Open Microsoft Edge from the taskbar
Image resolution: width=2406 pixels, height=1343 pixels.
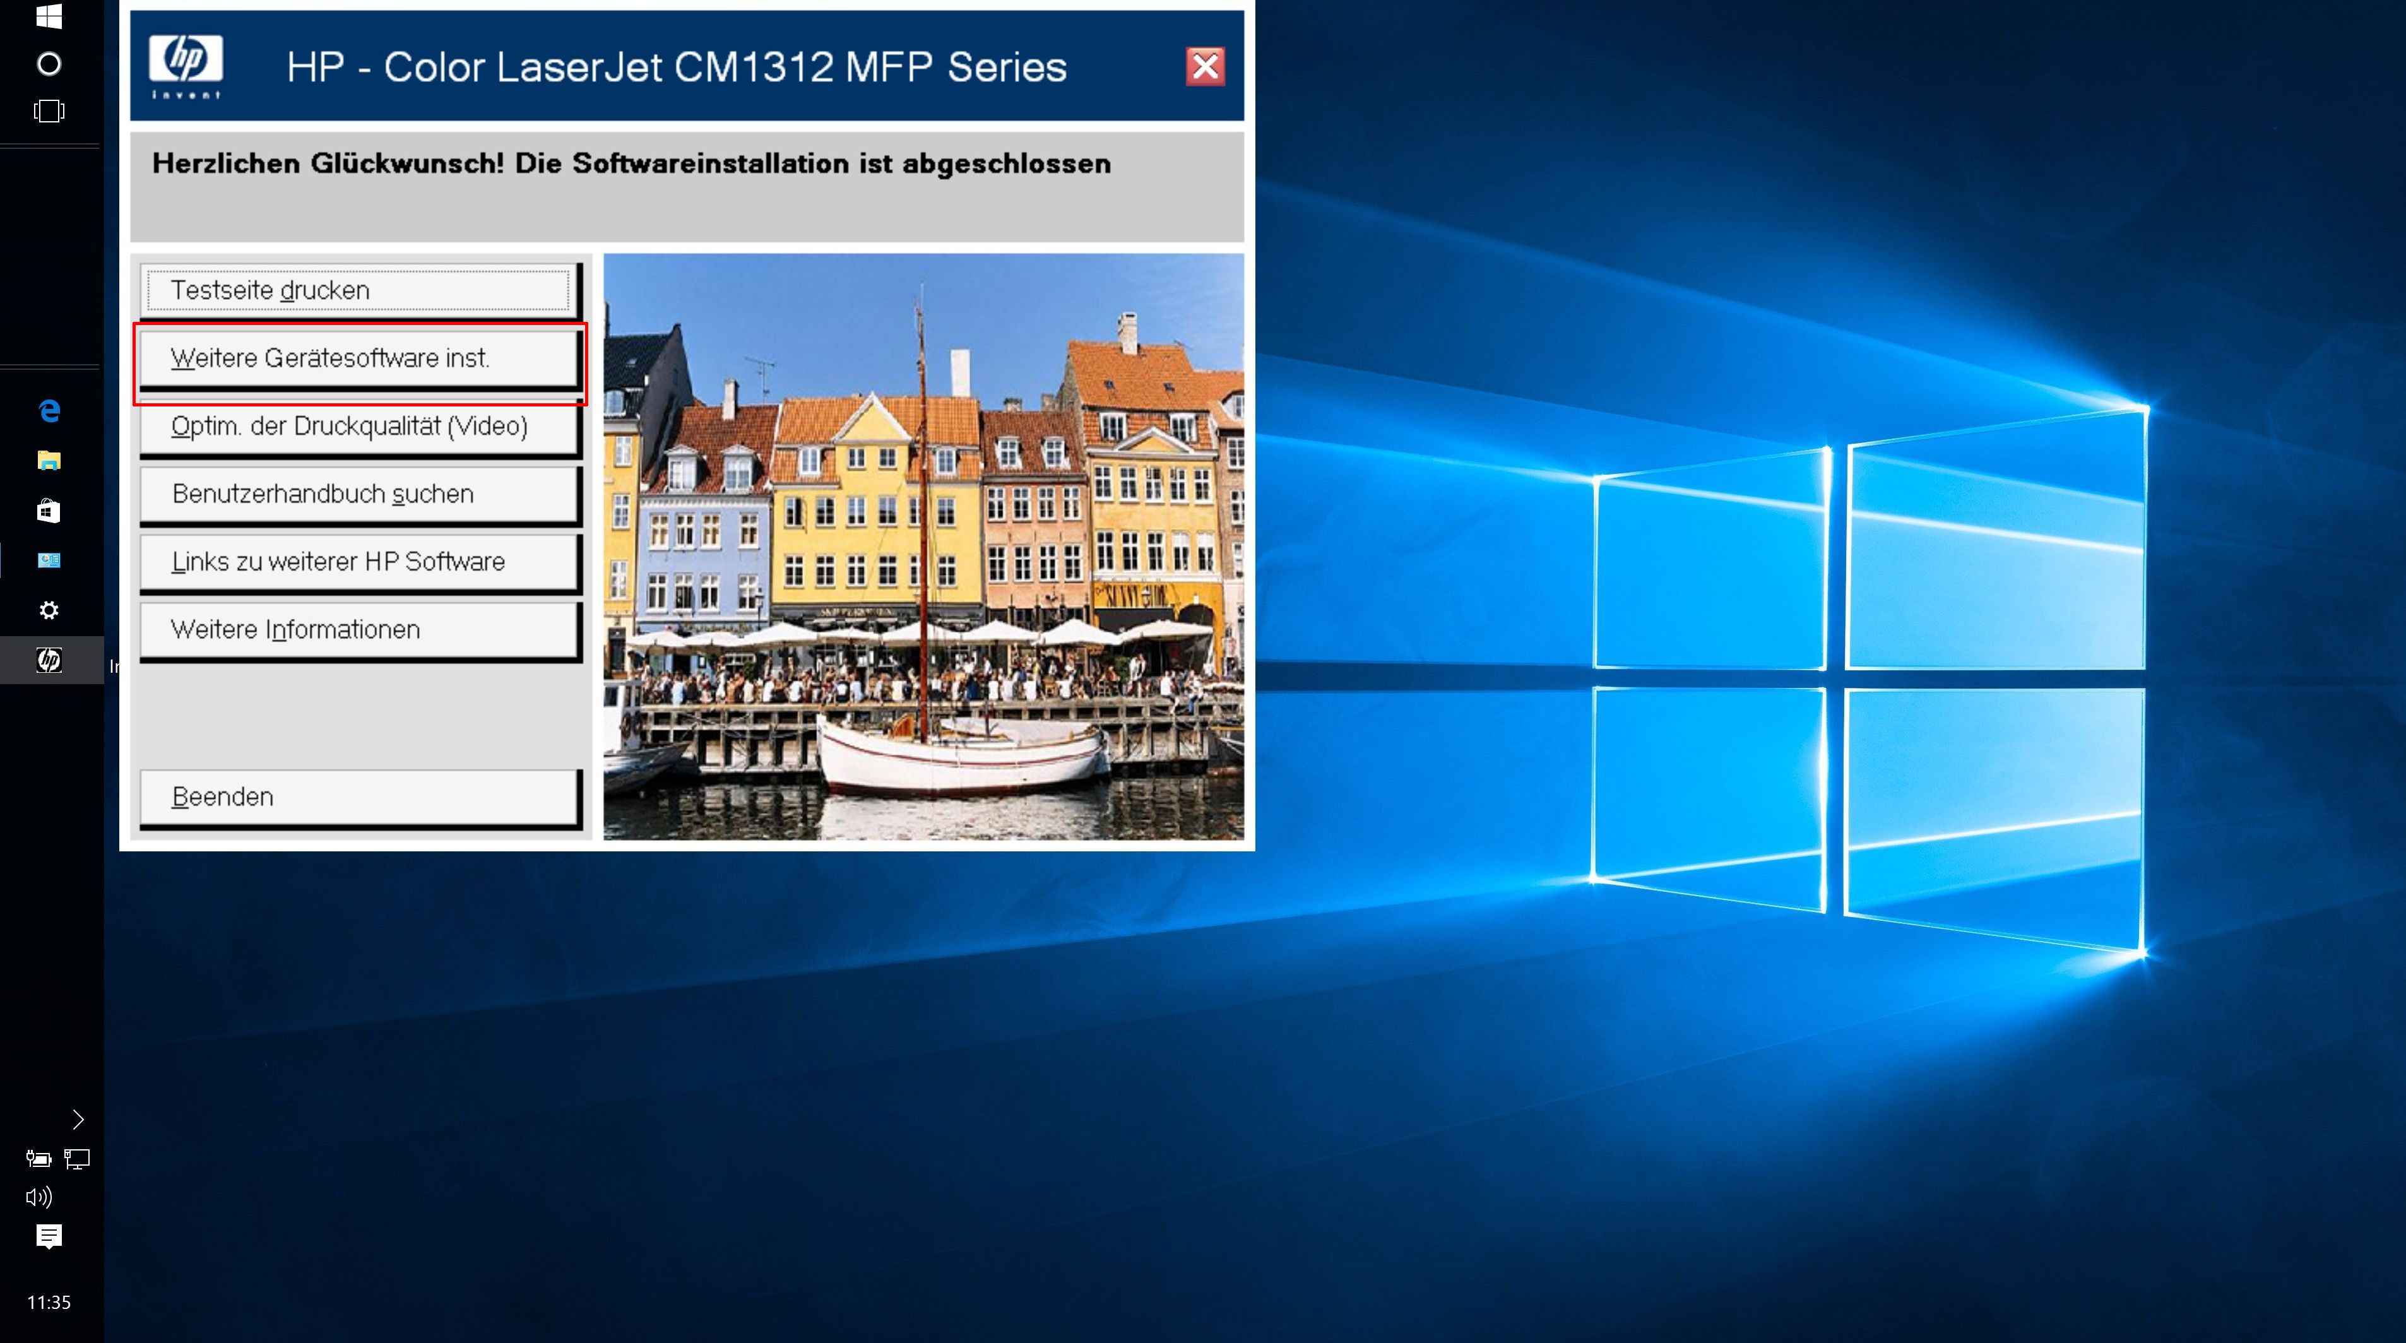pos(49,410)
